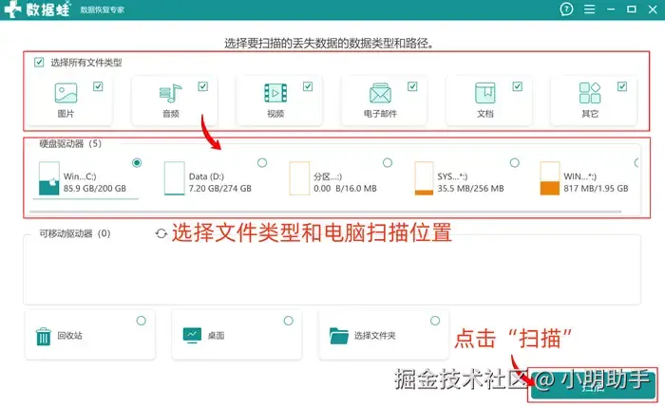Image resolution: width=665 pixels, height=406 pixels.
Task: Uncheck the 音频 file type checkbox
Action: [202, 86]
